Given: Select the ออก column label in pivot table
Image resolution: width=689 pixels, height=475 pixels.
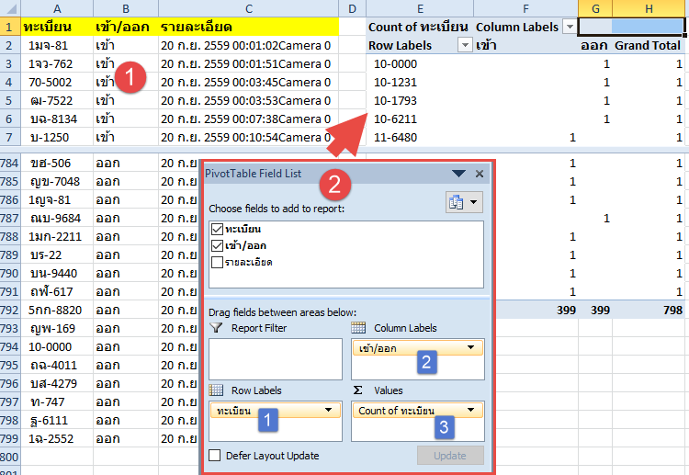Looking at the screenshot, I should [x=595, y=45].
